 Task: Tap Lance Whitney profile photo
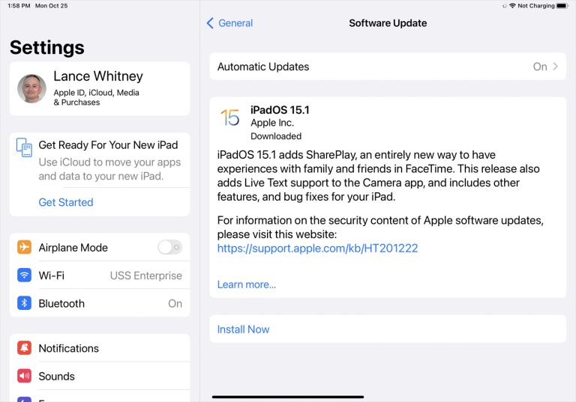click(x=32, y=88)
